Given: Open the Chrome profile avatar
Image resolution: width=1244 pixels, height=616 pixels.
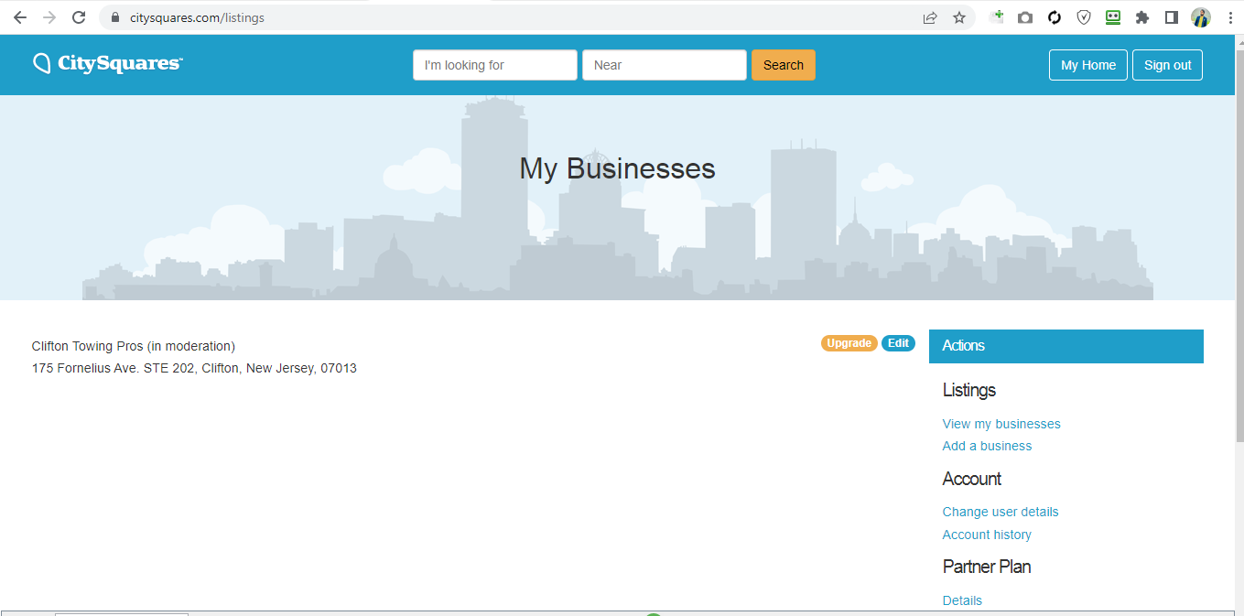Looking at the screenshot, I should click(1201, 17).
